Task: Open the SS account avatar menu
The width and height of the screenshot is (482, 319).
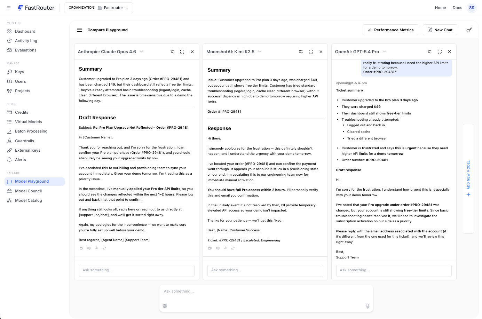Action: pyautogui.click(x=472, y=8)
